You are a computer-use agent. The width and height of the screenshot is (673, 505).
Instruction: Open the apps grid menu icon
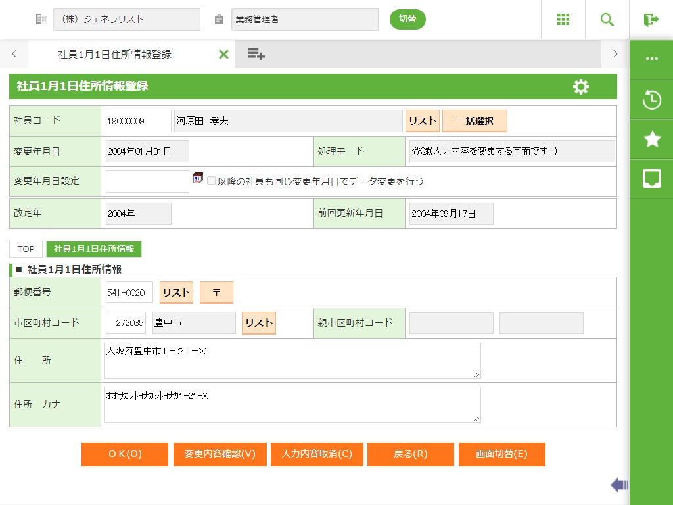point(563,20)
